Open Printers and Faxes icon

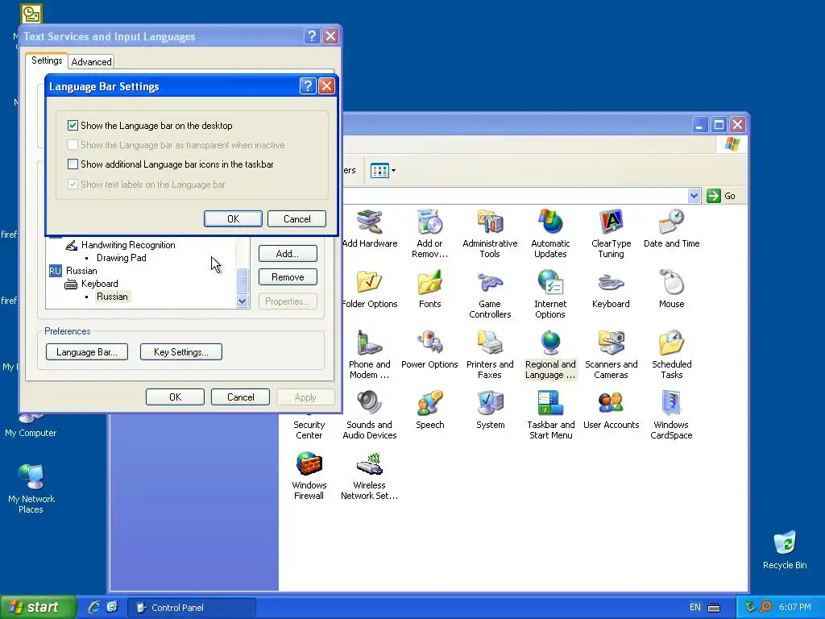pos(490,355)
